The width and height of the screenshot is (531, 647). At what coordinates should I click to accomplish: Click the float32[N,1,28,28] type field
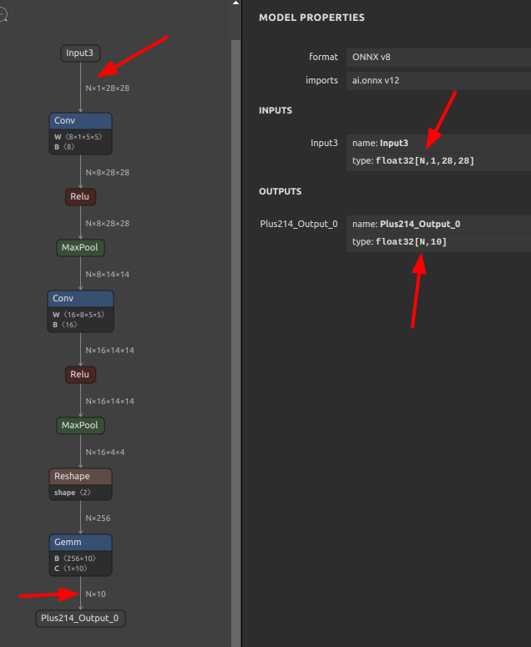tap(438, 161)
